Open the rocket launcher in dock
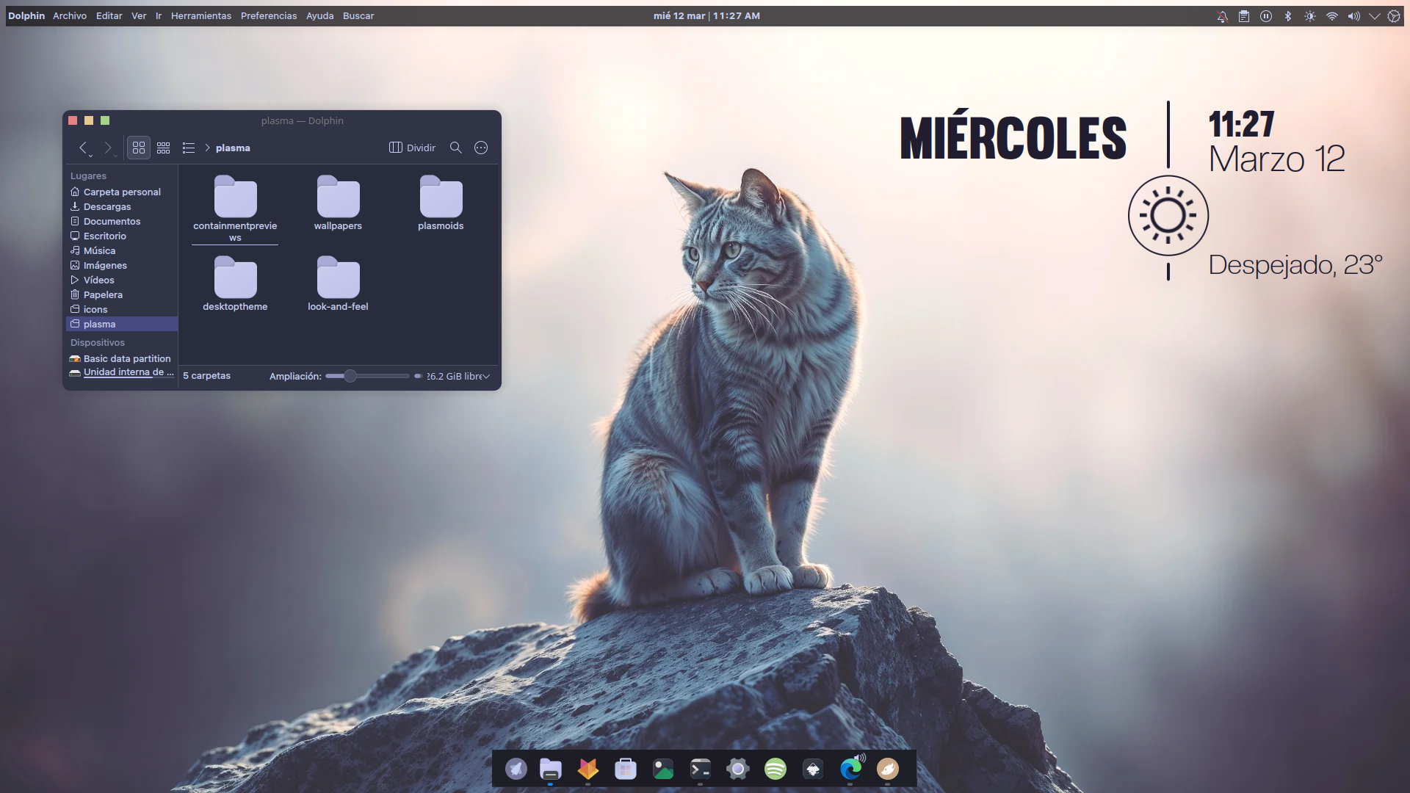This screenshot has width=1410, height=793. [x=516, y=769]
